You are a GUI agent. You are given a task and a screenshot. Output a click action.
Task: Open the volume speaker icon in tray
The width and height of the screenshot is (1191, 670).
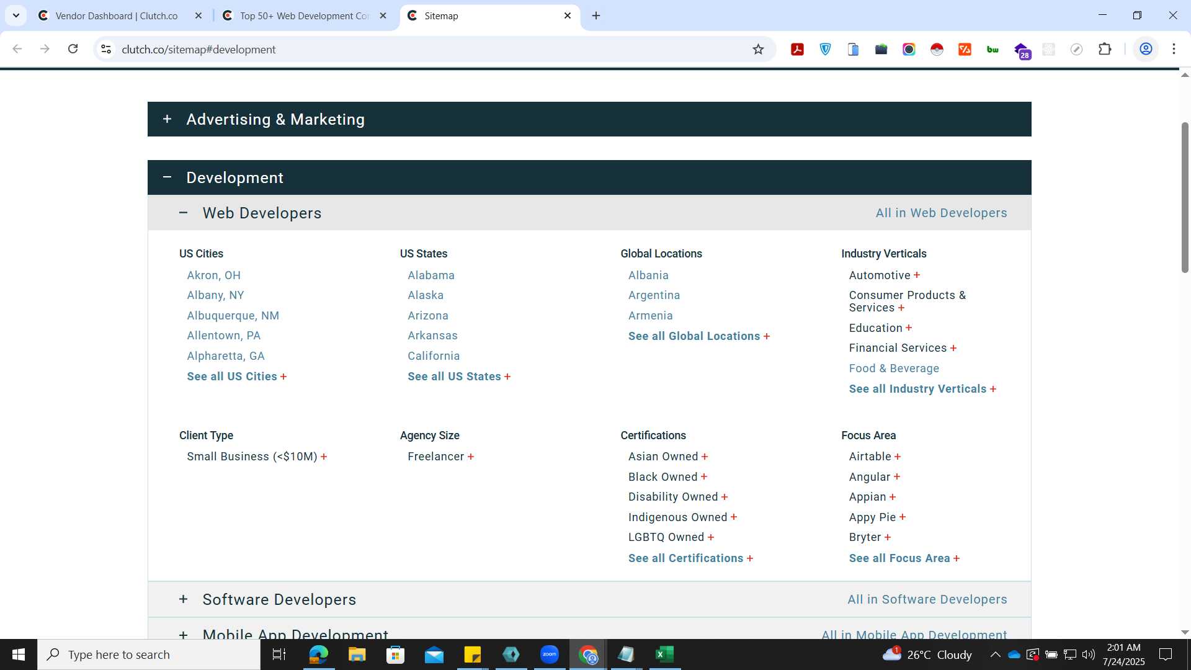click(1088, 654)
